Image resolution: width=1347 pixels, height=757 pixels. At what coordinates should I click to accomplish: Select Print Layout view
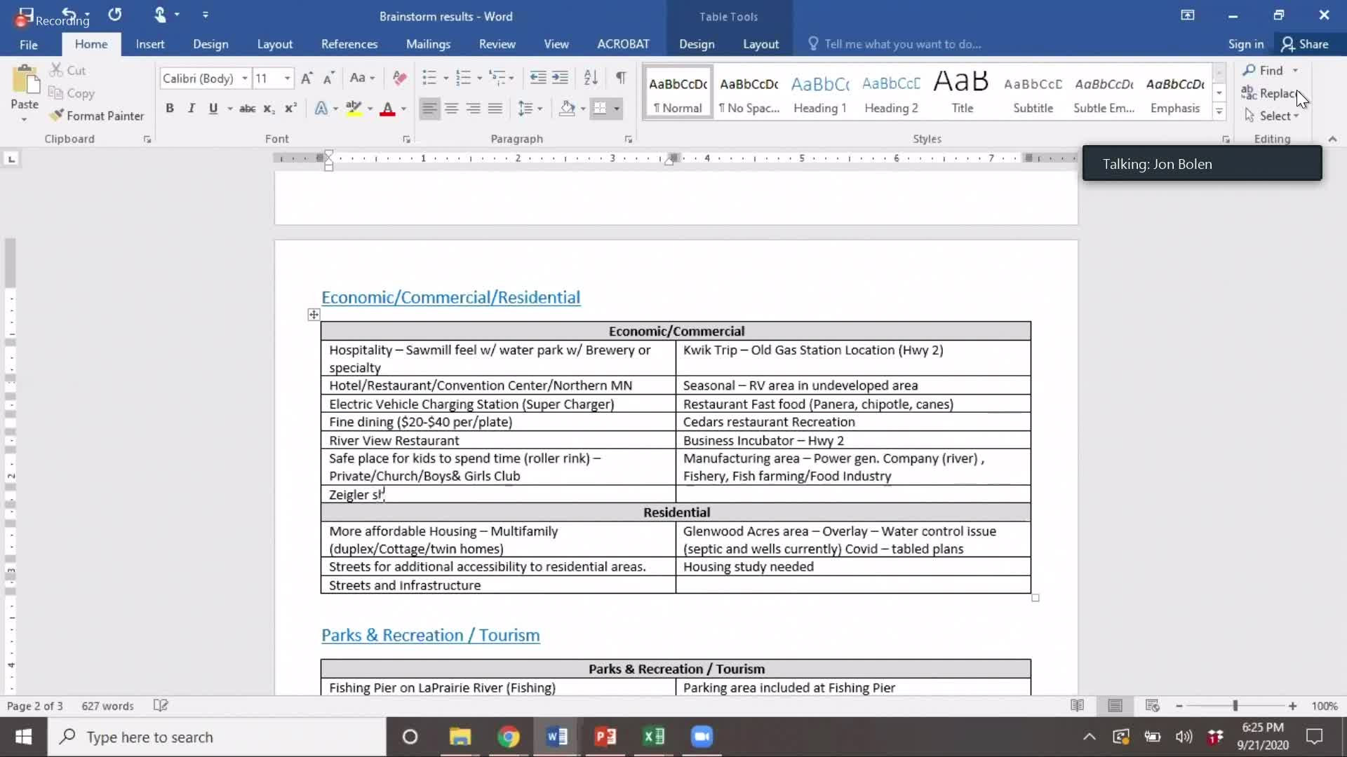pyautogui.click(x=1115, y=706)
